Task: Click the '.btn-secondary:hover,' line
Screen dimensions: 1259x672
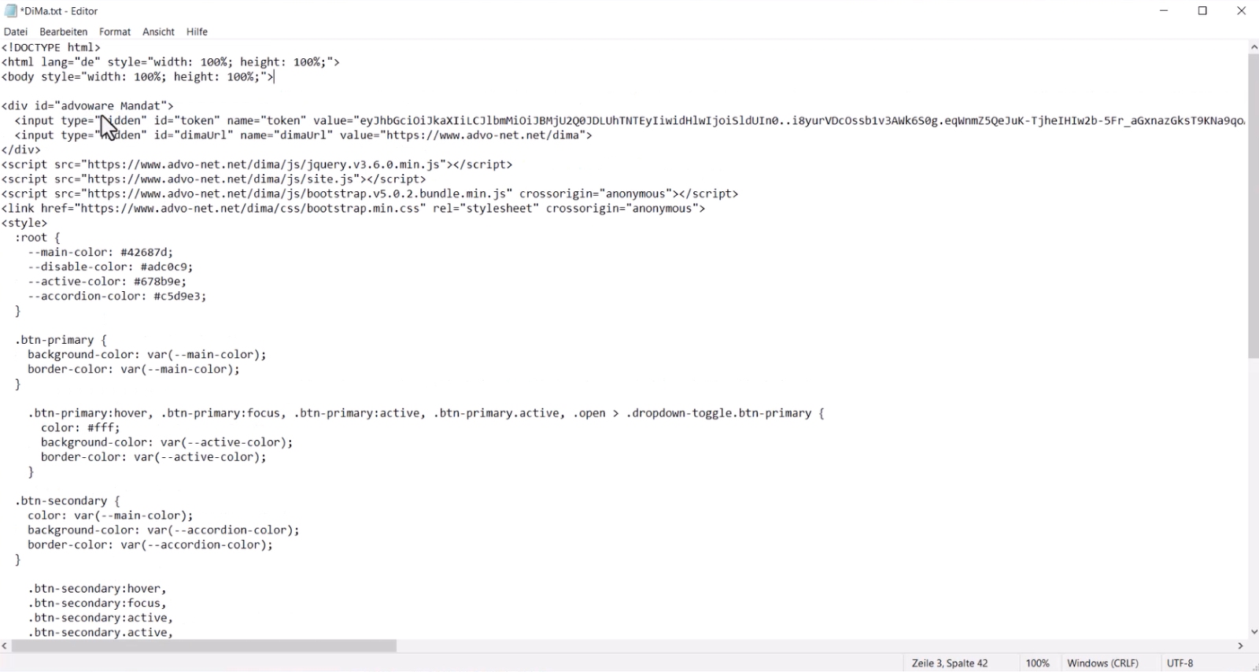Action: click(98, 589)
